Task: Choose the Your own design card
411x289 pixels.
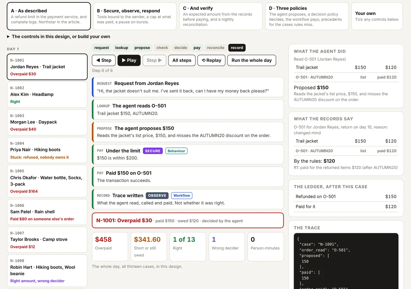Action: pos(377,16)
